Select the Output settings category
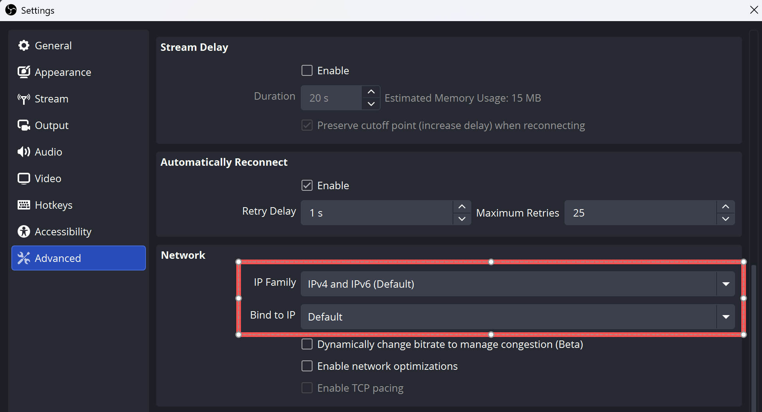Image resolution: width=762 pixels, height=412 pixels. click(x=79, y=125)
